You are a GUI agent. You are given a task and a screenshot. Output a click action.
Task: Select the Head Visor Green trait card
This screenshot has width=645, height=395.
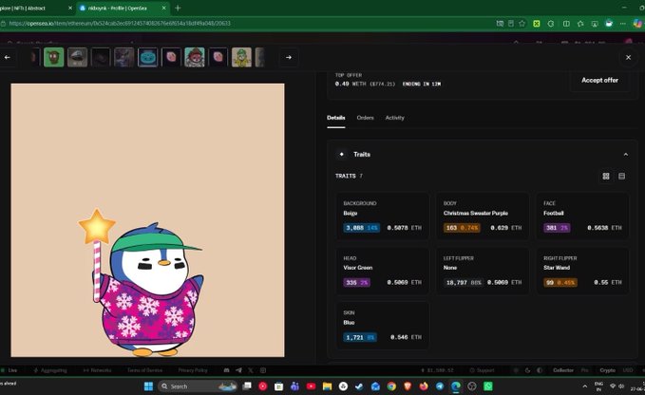(382, 271)
